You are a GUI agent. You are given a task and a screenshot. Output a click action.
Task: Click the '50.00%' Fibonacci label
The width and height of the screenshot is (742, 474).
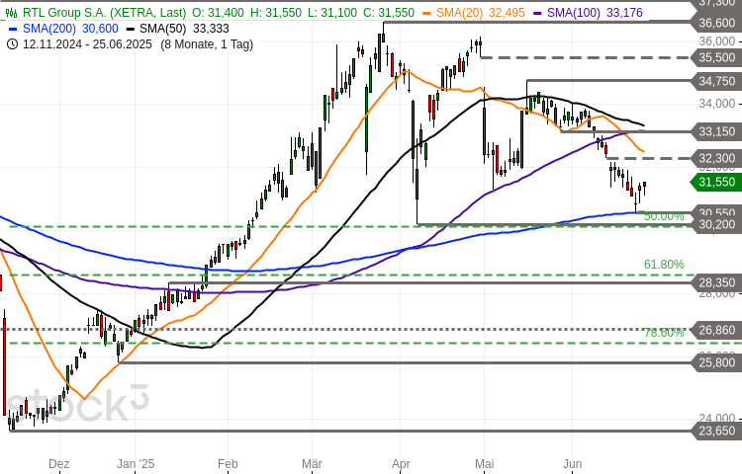664,216
